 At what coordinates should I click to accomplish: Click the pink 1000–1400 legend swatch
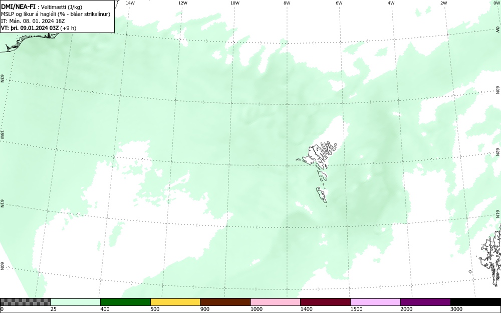coord(276,302)
